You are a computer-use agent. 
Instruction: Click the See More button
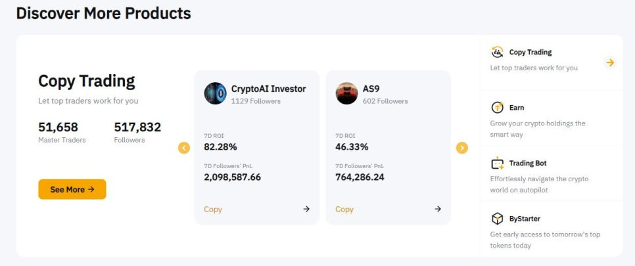click(72, 189)
